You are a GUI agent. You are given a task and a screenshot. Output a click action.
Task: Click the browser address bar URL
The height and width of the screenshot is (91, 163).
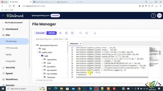point(34,6)
